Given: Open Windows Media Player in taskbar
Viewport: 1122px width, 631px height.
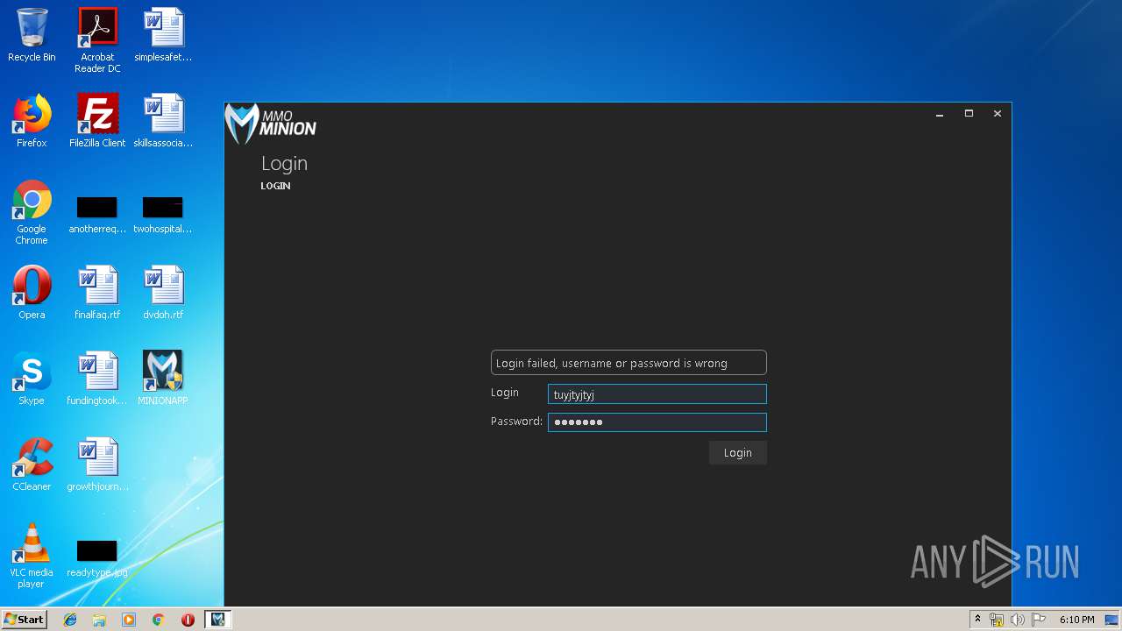Looking at the screenshot, I should (129, 620).
